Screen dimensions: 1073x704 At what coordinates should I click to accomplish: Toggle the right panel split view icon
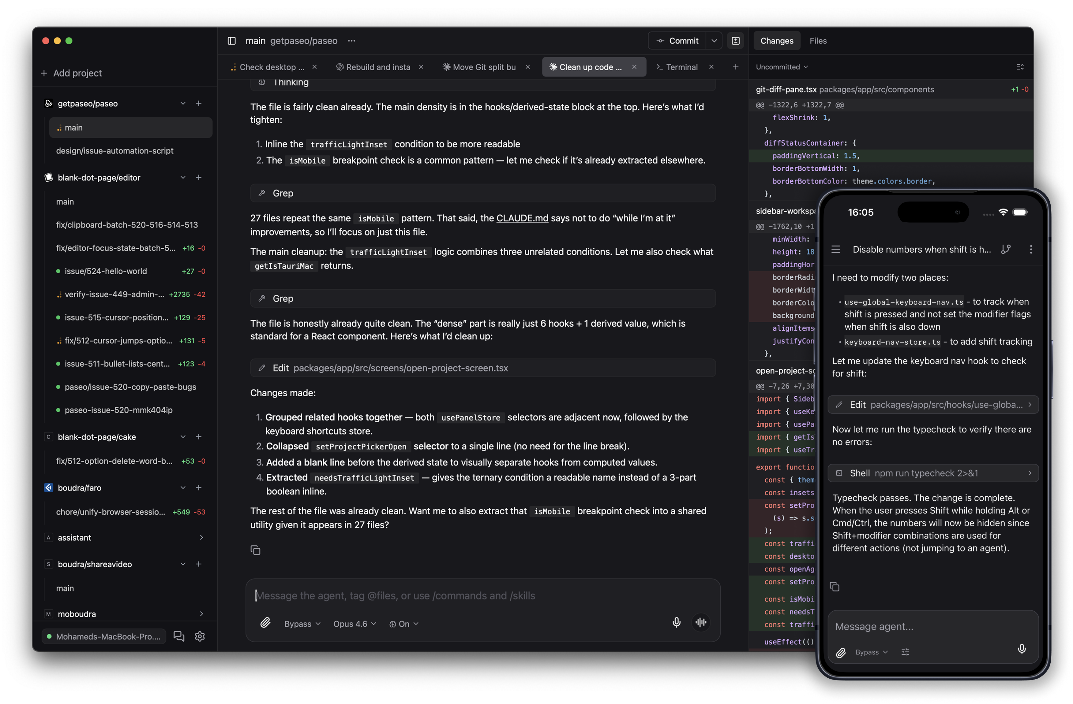click(x=736, y=41)
